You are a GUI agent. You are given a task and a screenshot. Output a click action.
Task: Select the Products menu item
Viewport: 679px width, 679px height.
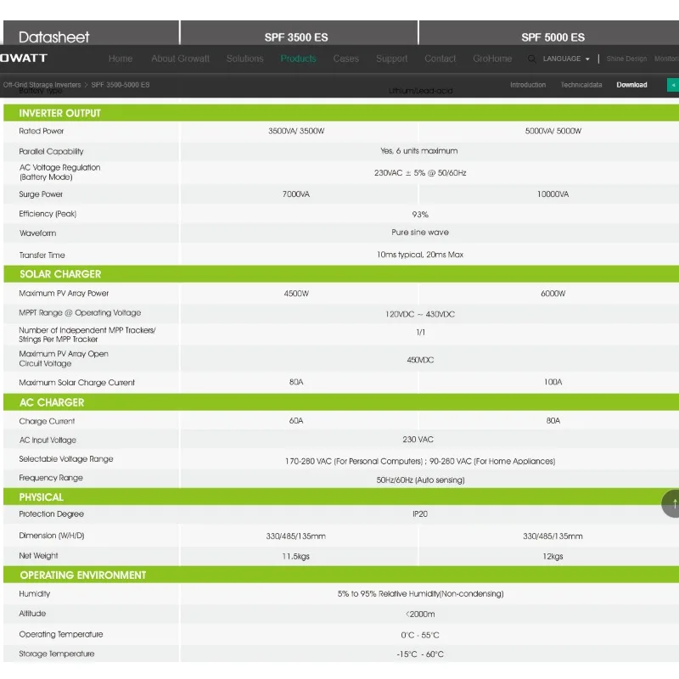pyautogui.click(x=299, y=59)
